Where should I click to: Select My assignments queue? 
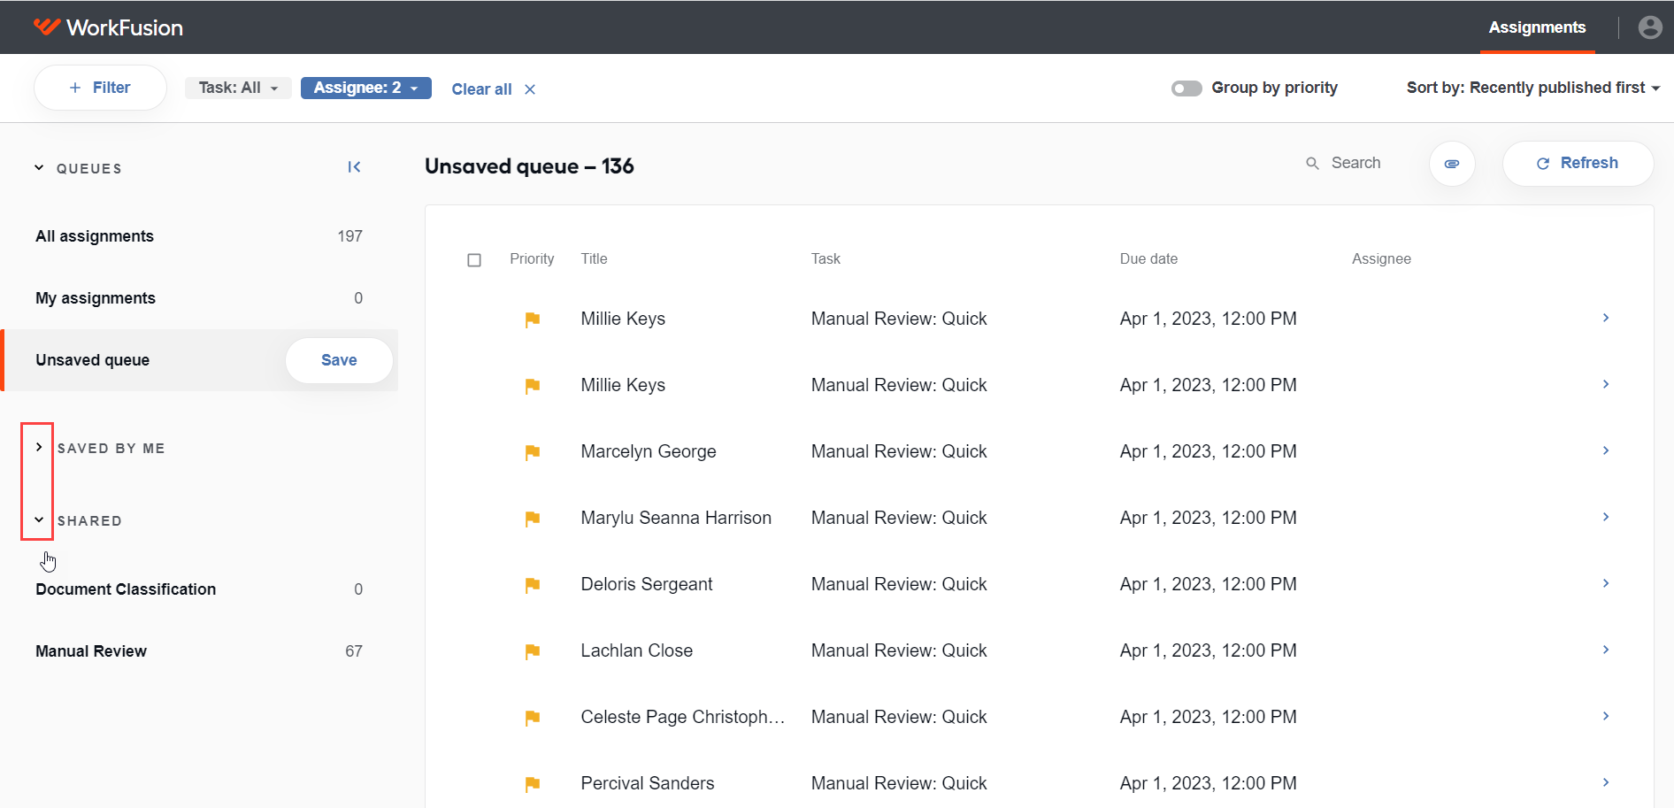tap(199, 298)
